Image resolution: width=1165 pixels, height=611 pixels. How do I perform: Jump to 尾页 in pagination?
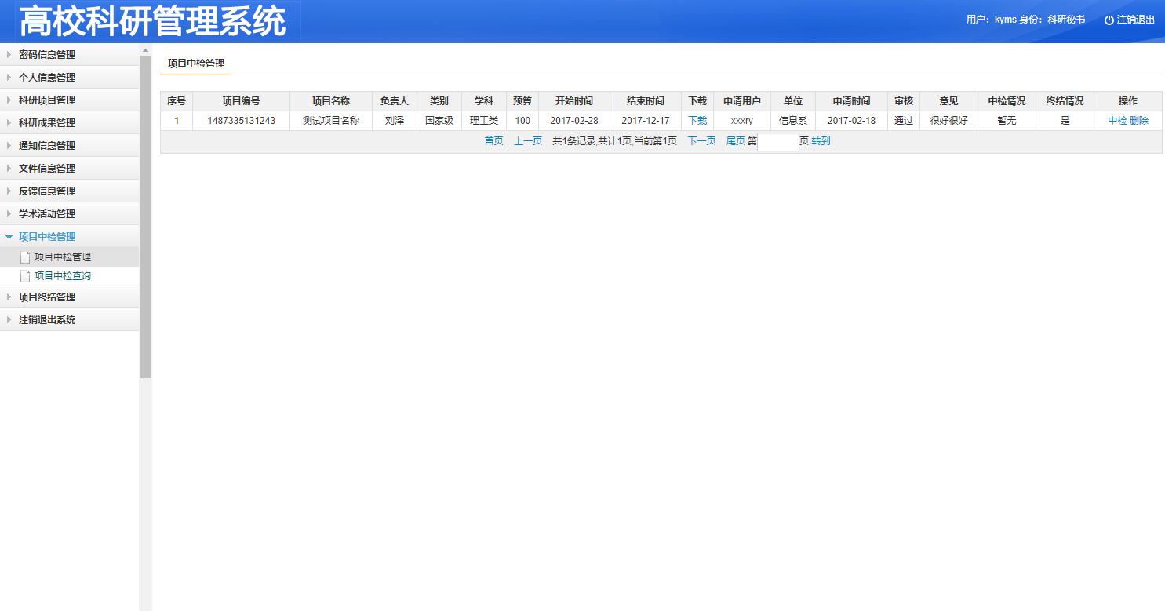point(736,141)
